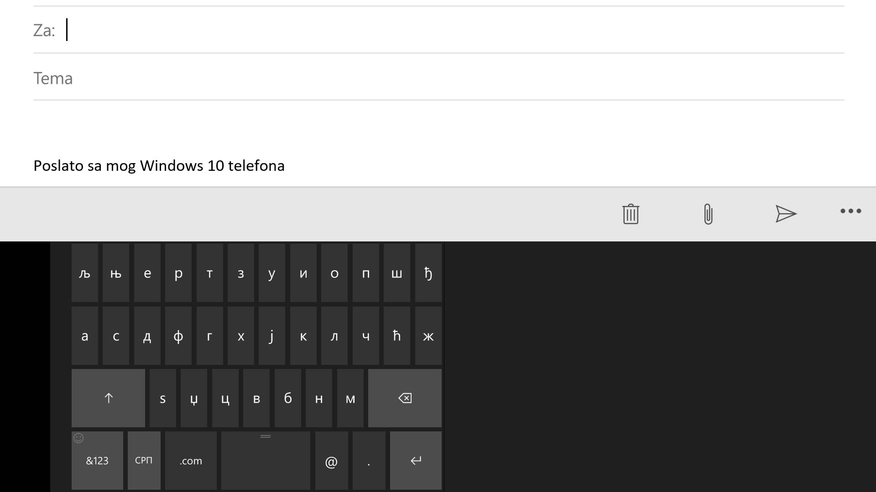Screen dimensions: 876x492
Task: Insert an @ symbol from keyboard
Action: click(331, 461)
